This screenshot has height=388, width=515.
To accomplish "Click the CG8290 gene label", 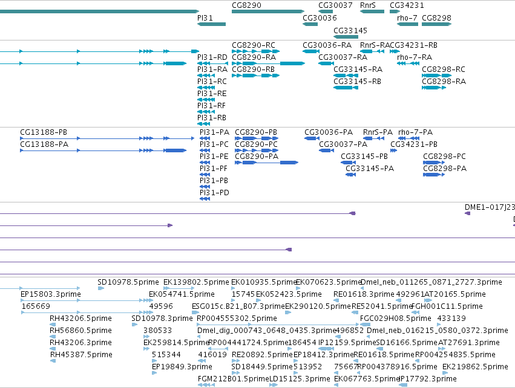I will click(246, 5).
